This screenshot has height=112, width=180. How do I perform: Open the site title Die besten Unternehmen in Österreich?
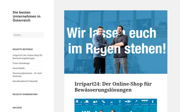pyautogui.click(x=26, y=16)
